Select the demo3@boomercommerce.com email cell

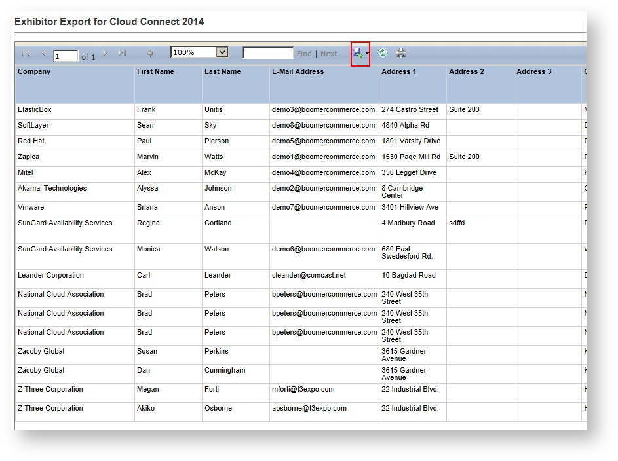pos(320,109)
